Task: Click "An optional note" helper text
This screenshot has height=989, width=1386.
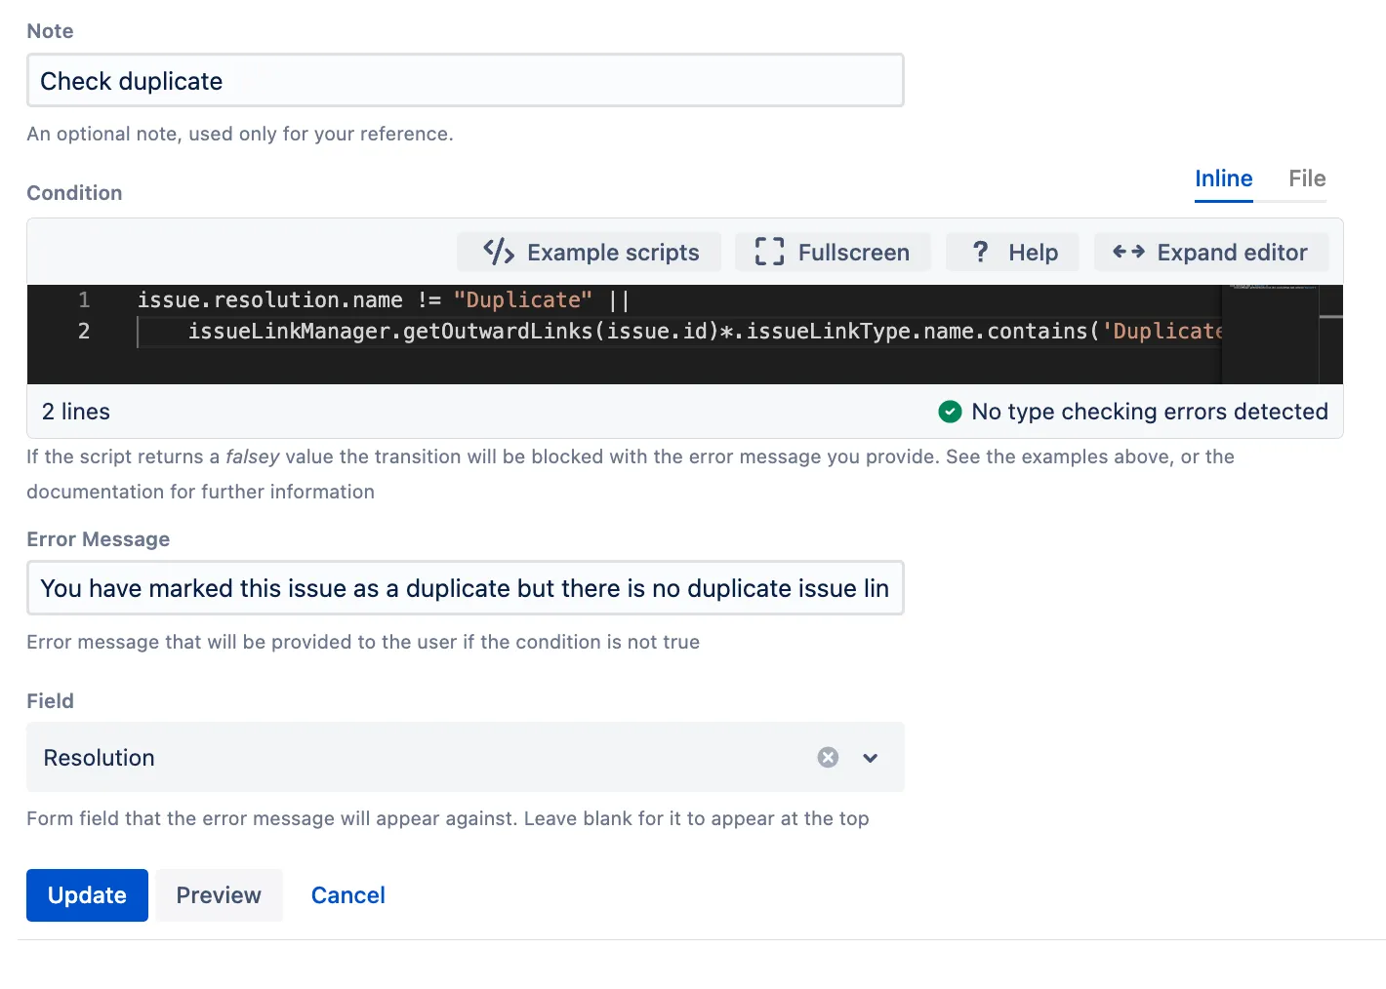Action: (240, 134)
